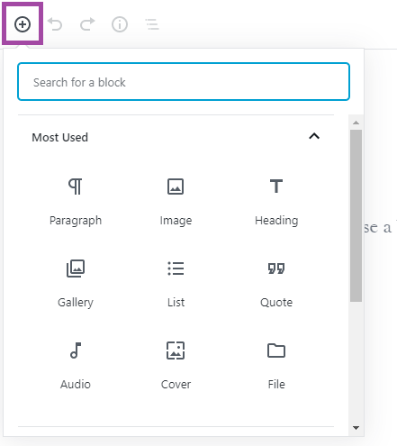
Task: Click the scrollbar up arrow
Action: pos(356,123)
